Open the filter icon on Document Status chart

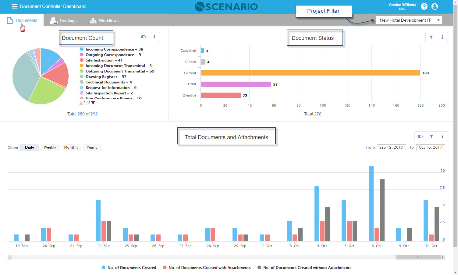pos(431,37)
